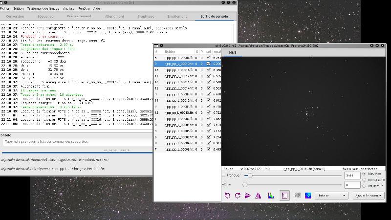This screenshot has width=391, height=220.
Task: Flip image along horizontal axis
Action: click(248, 196)
